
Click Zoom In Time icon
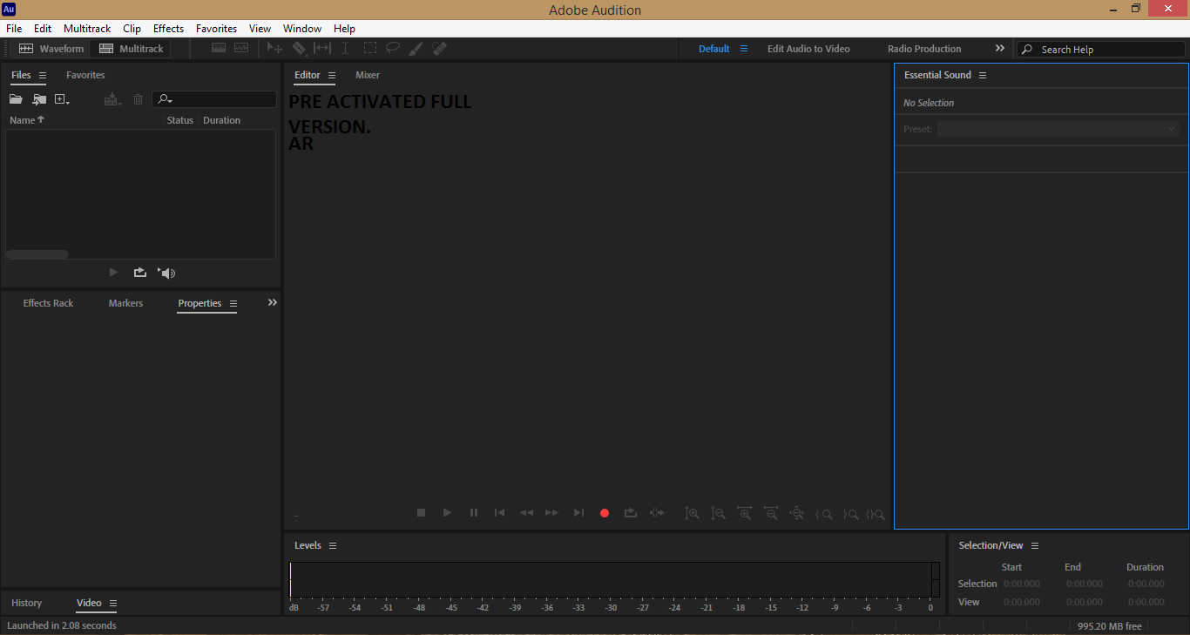pyautogui.click(x=745, y=514)
